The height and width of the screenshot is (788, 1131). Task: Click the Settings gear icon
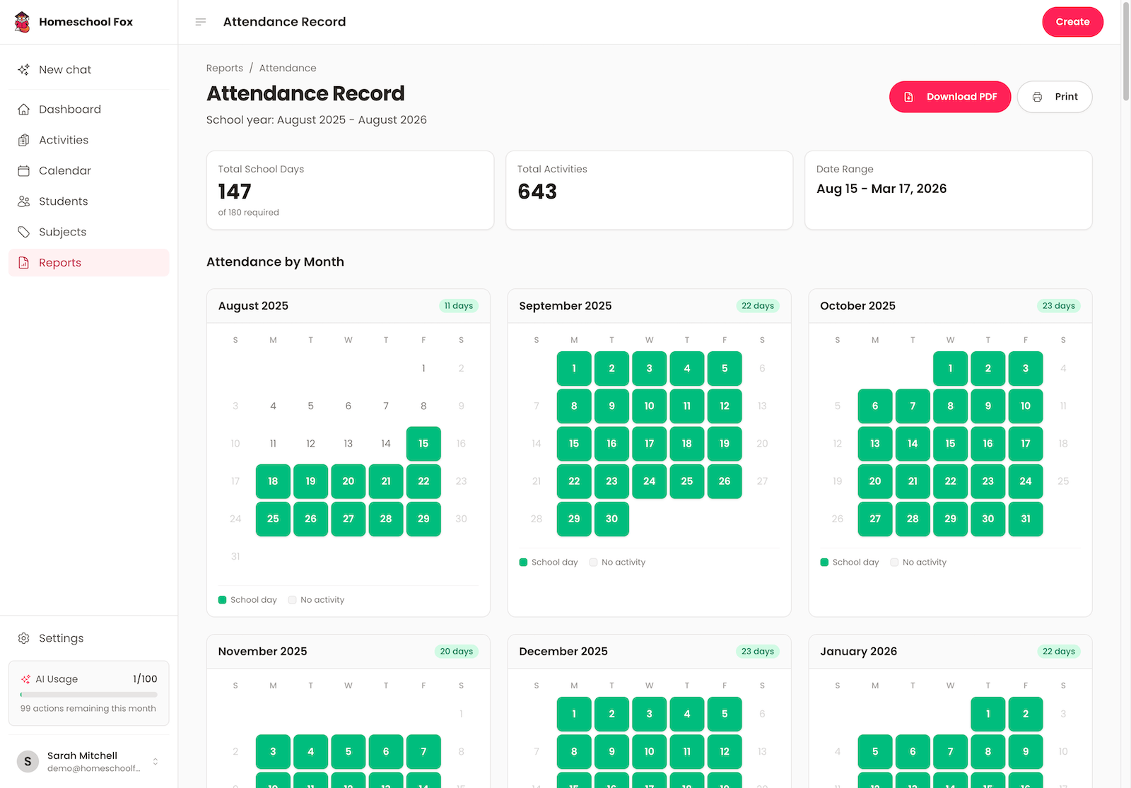(24, 638)
